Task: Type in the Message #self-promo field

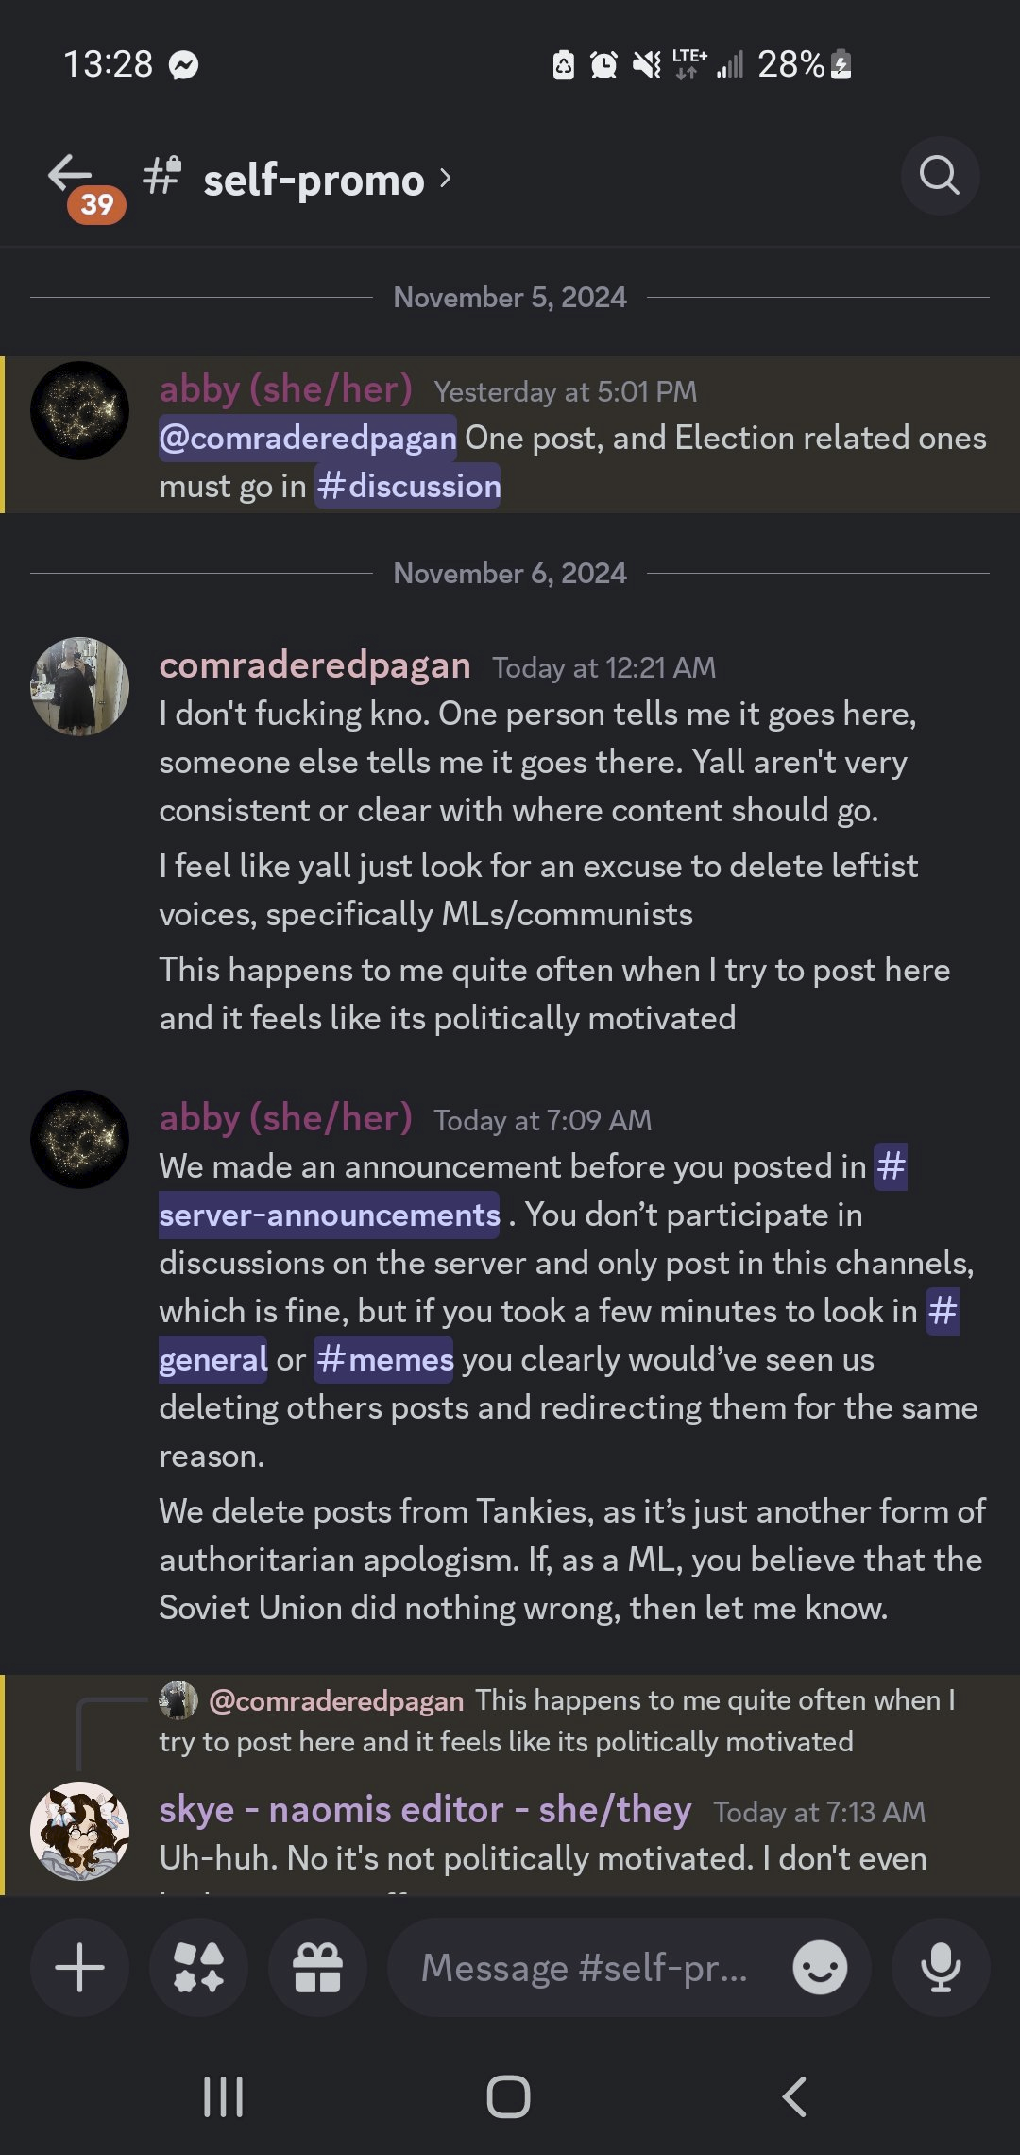Action: tap(584, 1969)
